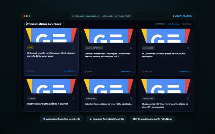Viewport: 215px width, 134px height.
Task: Click the calendar icon next to Há 4 dias
Action: [143, 71]
